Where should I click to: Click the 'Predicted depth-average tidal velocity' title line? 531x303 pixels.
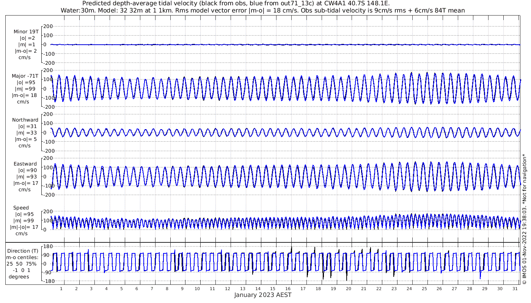[x=236, y=3]
